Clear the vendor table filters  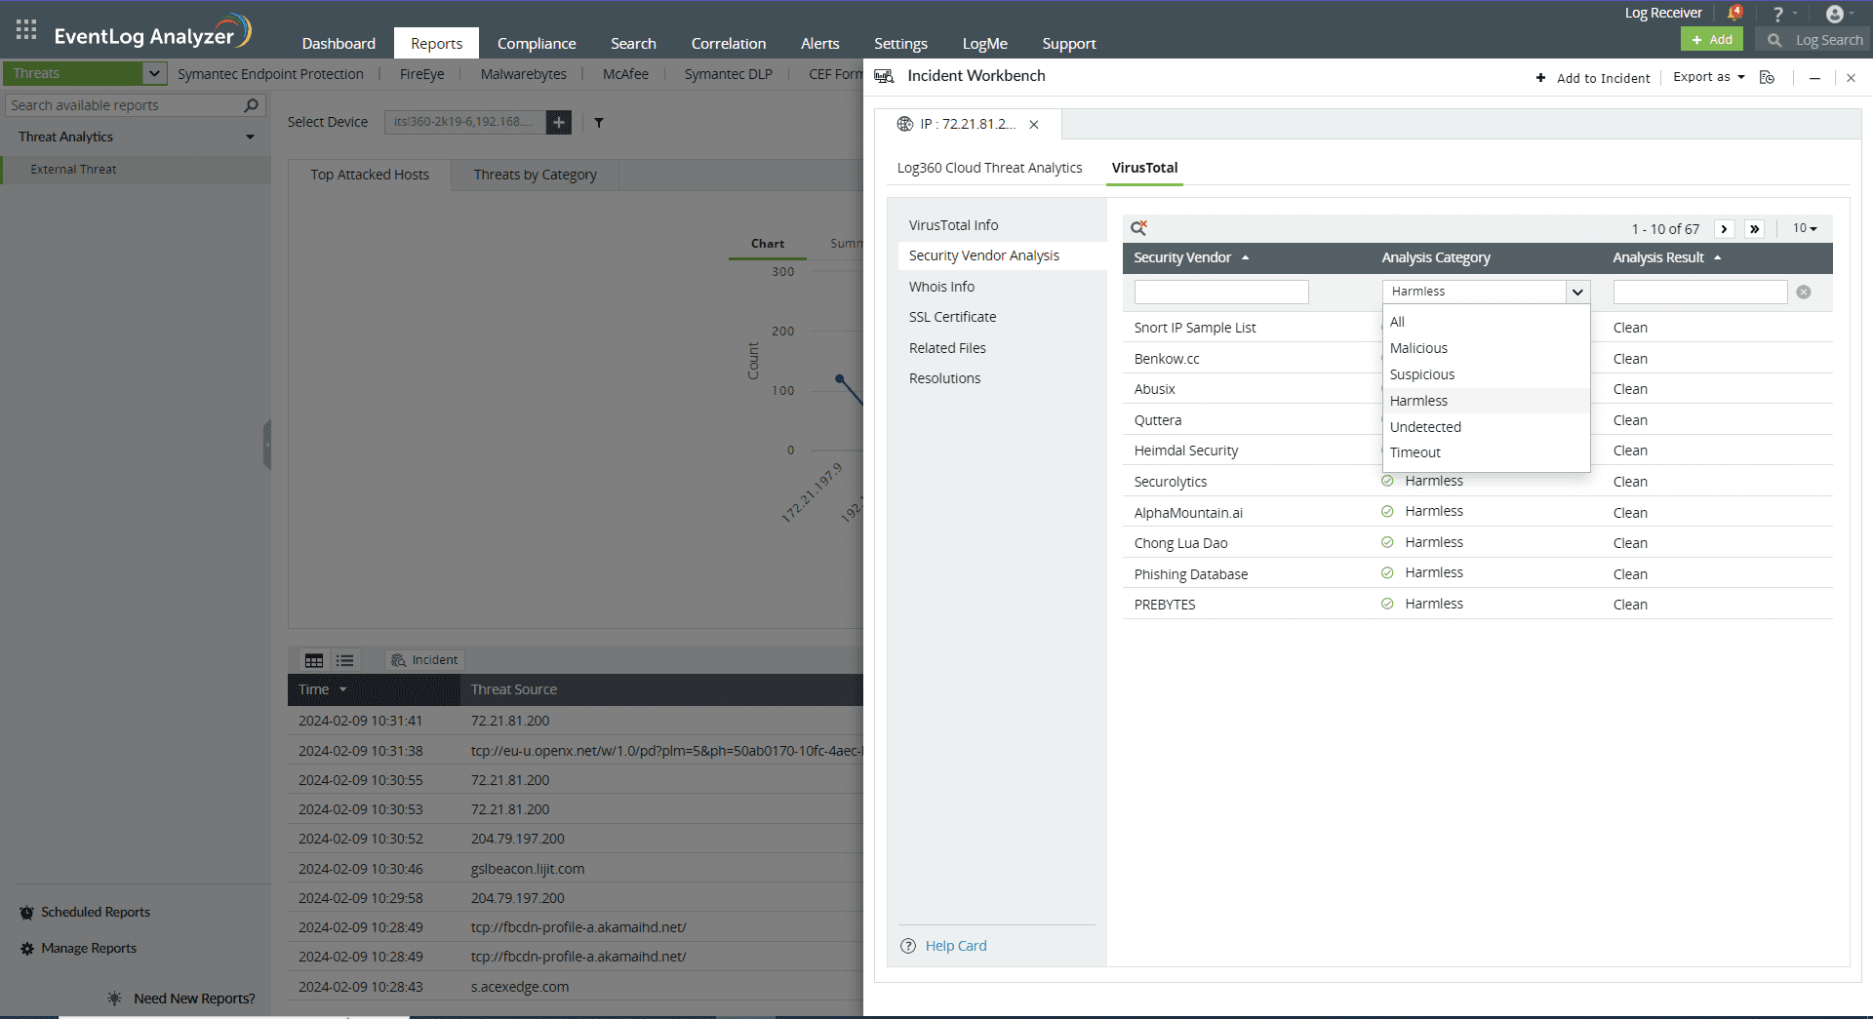point(1804,292)
